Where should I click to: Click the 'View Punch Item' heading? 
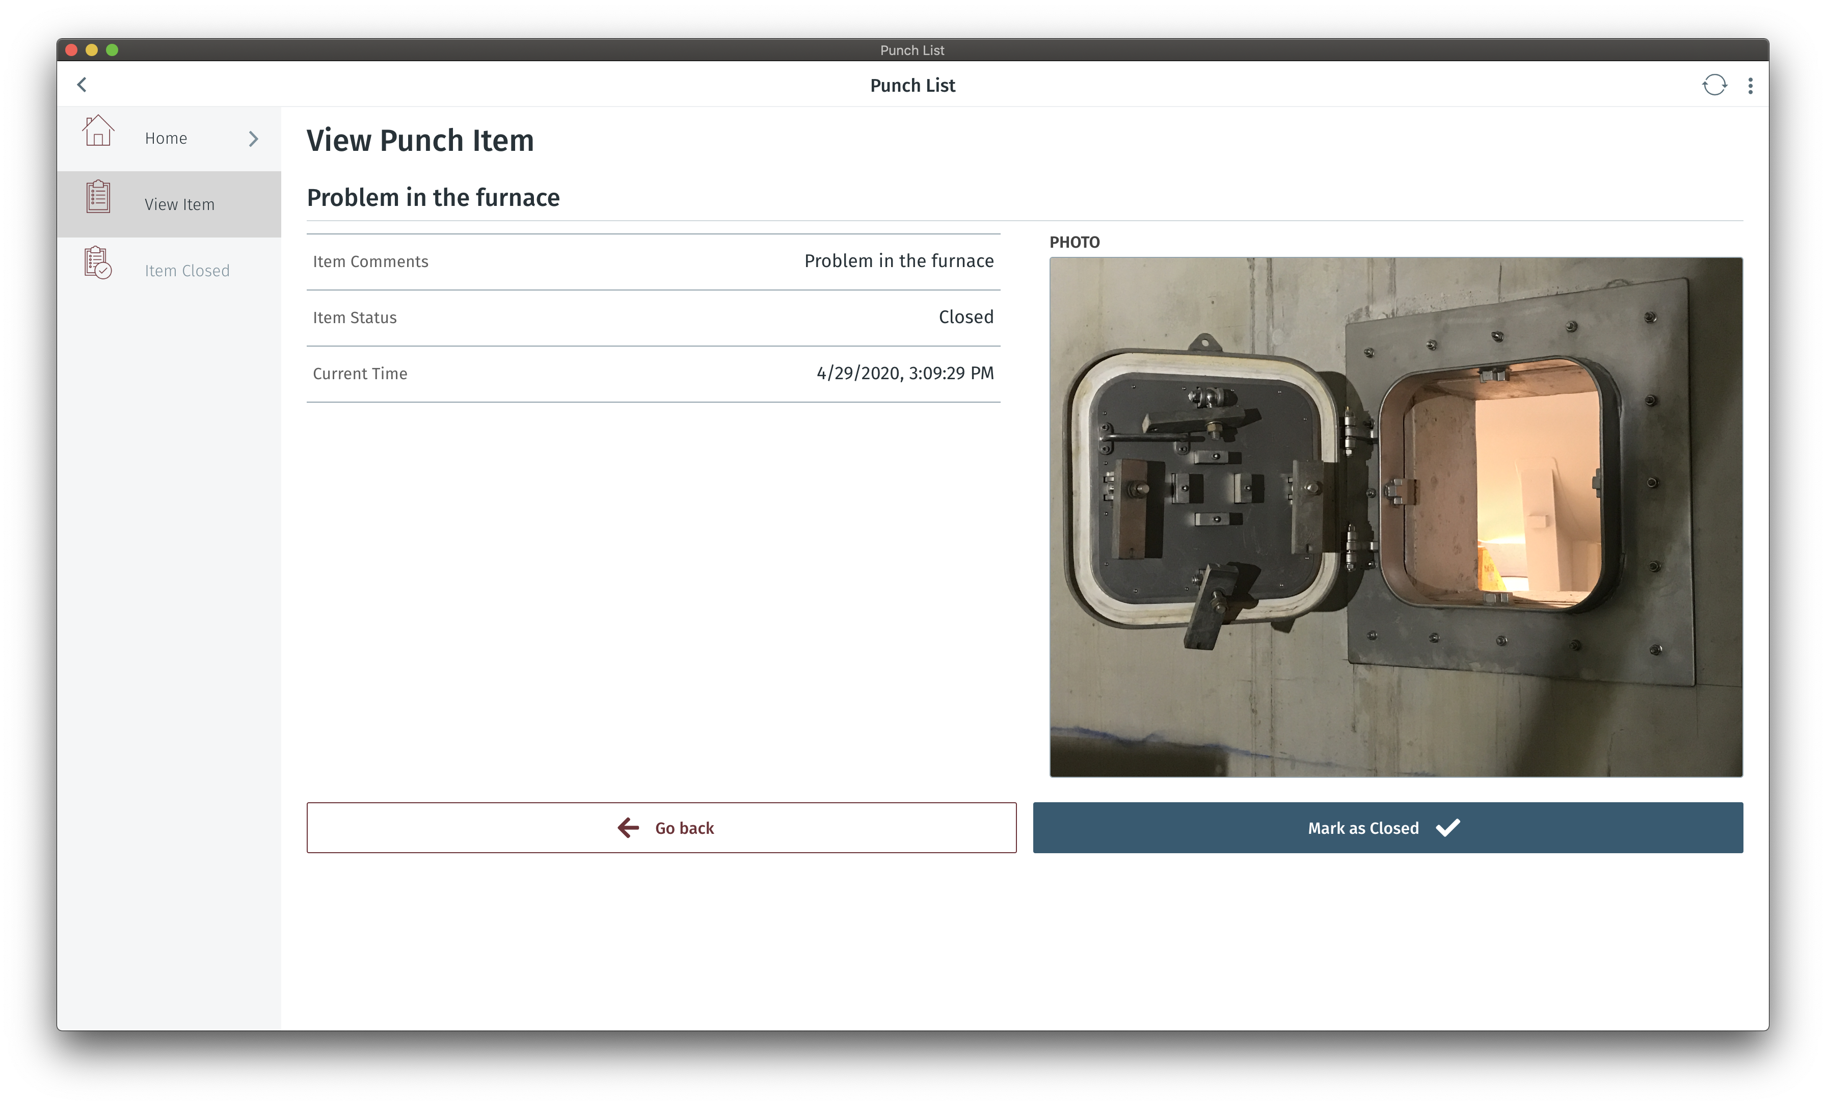click(419, 140)
